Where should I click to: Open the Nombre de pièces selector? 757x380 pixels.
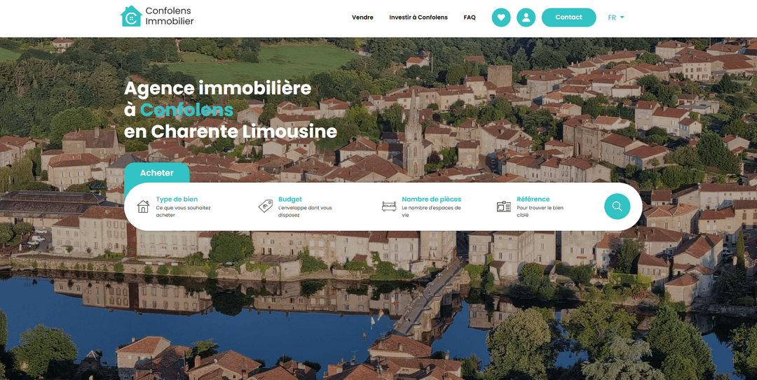[x=431, y=207]
